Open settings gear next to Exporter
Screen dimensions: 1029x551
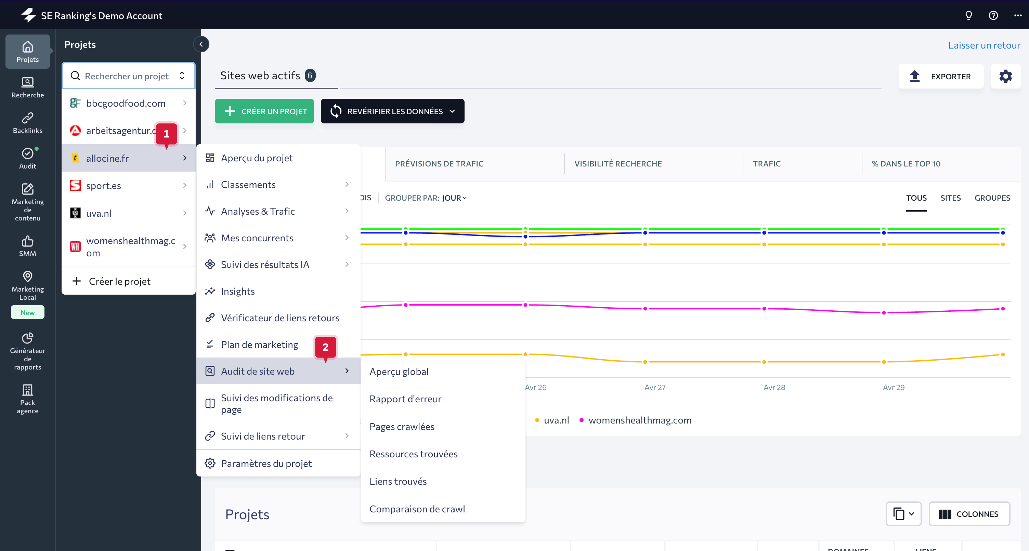click(1005, 76)
